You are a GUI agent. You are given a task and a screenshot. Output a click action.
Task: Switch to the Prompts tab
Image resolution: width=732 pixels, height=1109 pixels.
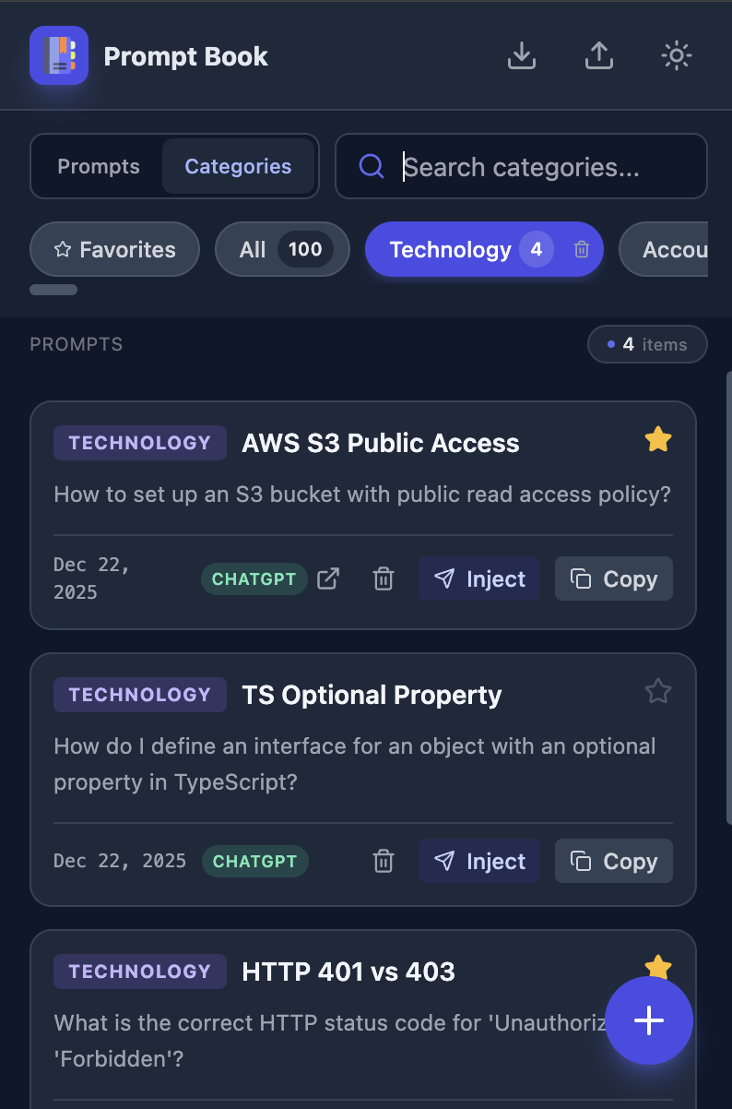[x=99, y=166]
